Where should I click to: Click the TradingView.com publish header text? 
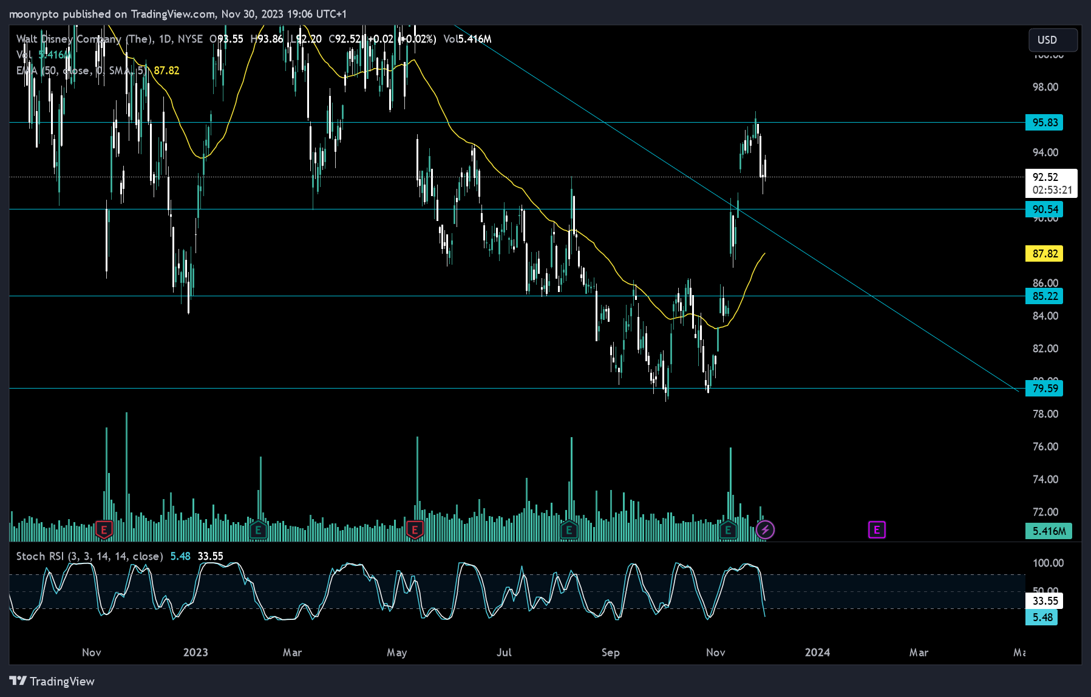pos(177,14)
